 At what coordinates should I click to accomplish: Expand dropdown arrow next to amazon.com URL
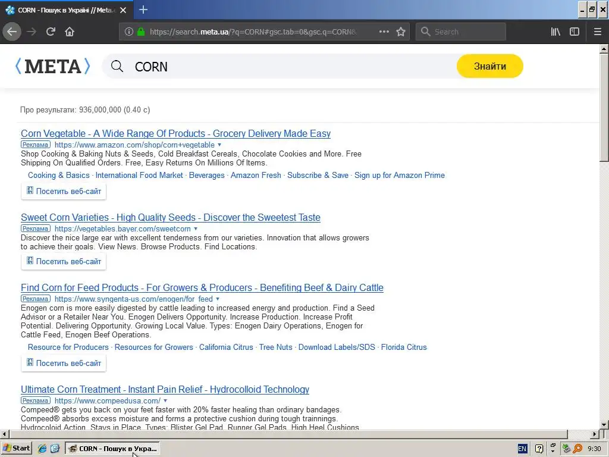pos(219,145)
